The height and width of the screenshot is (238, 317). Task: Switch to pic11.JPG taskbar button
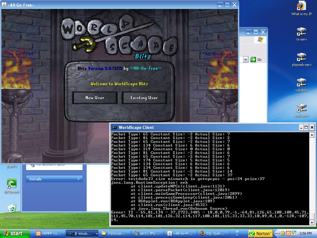pyautogui.click(x=148, y=233)
